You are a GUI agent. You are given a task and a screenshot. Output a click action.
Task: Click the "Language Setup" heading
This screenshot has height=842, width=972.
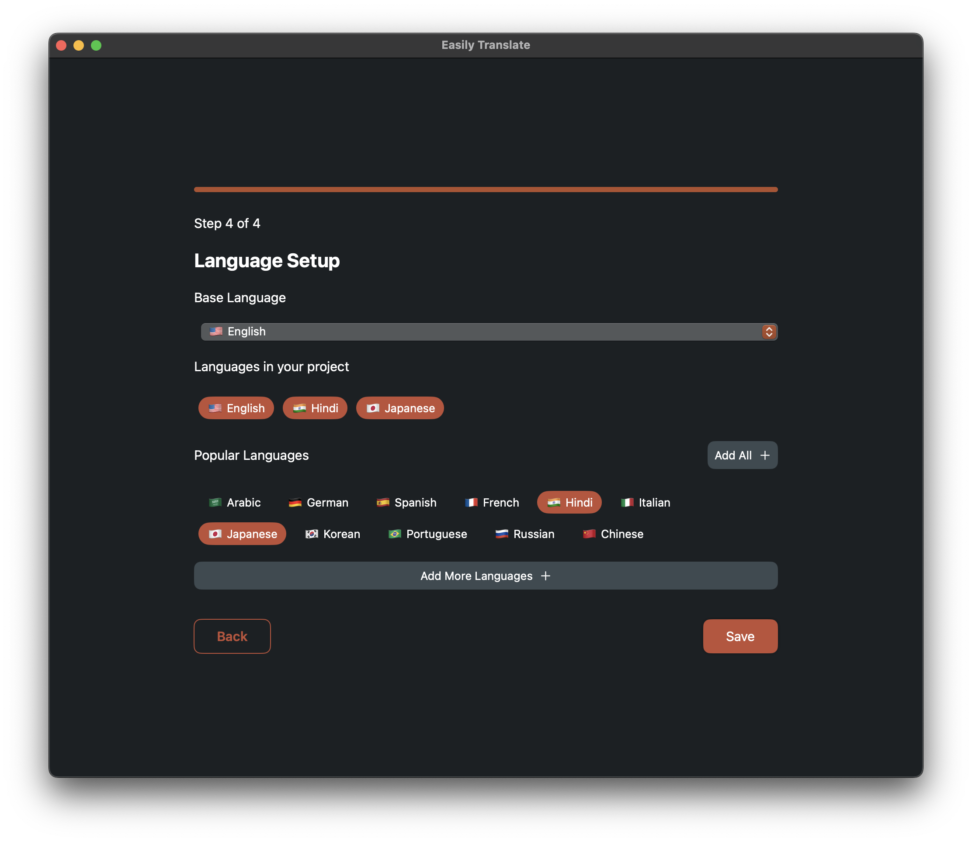267,260
